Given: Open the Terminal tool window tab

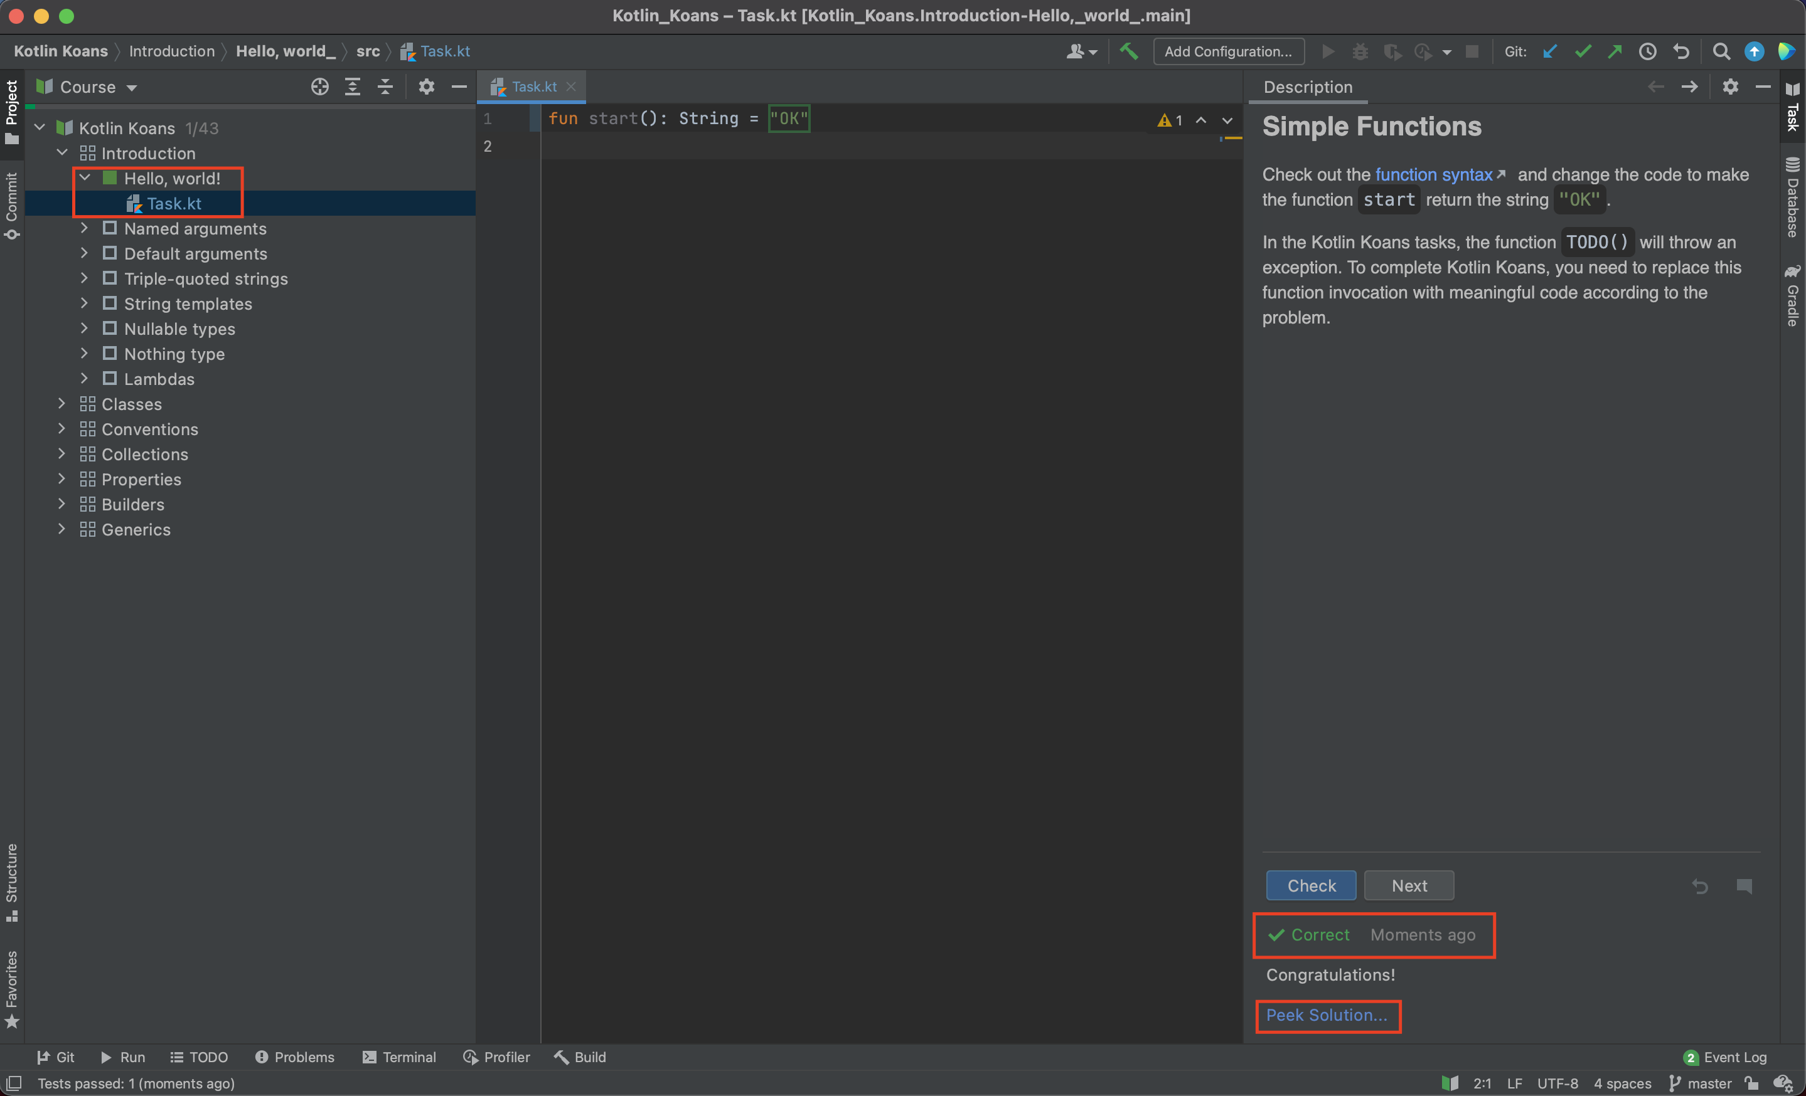Looking at the screenshot, I should click(x=400, y=1057).
